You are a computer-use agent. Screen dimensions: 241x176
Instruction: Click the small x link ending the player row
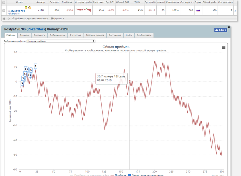pos(235,10)
